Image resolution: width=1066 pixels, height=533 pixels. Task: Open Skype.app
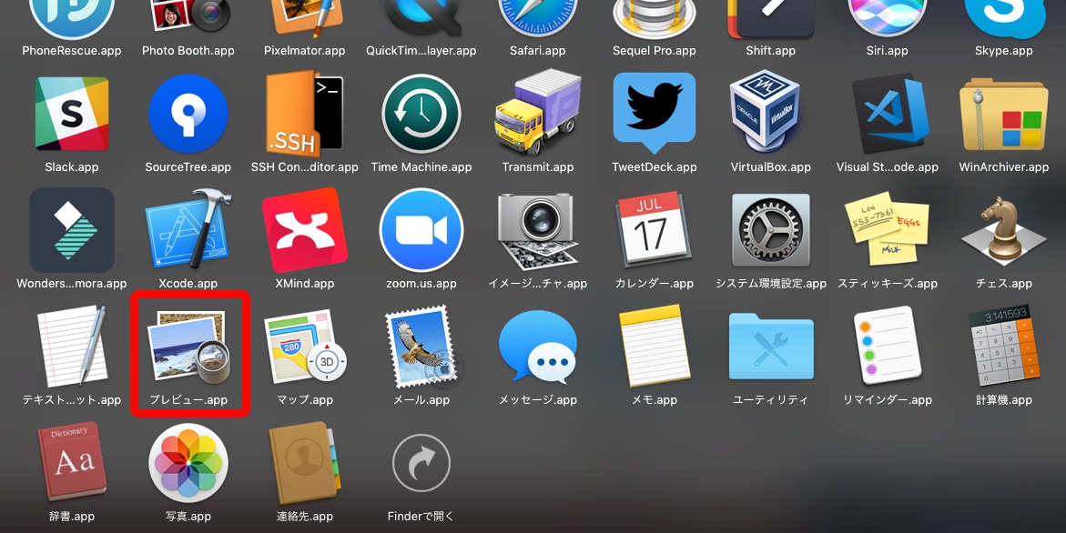click(1003, 18)
